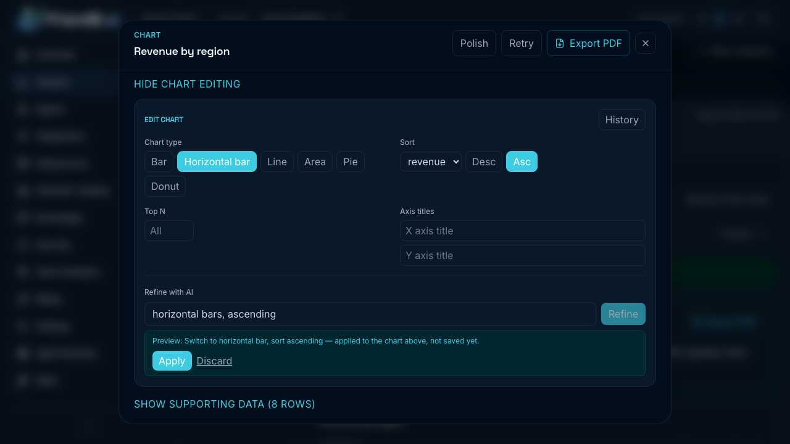Choose the Area chart type

click(315, 162)
